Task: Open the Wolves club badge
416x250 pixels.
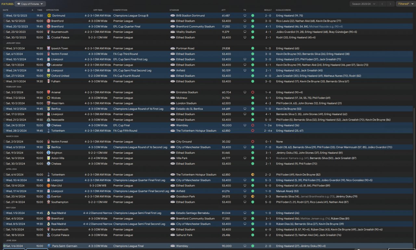Action: pyautogui.click(x=48, y=98)
